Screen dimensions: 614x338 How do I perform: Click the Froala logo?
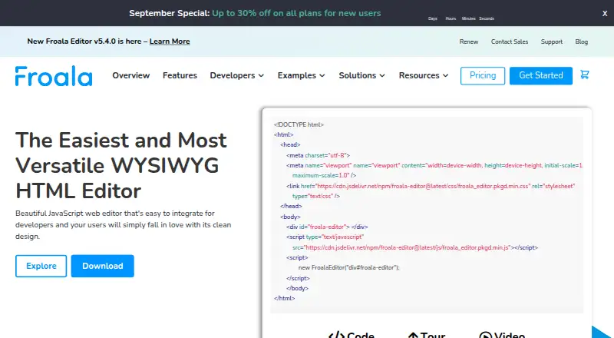pos(54,76)
